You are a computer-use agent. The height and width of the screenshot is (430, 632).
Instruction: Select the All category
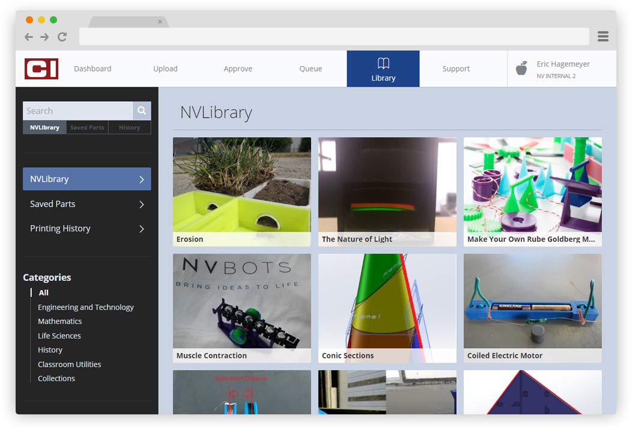(x=43, y=293)
